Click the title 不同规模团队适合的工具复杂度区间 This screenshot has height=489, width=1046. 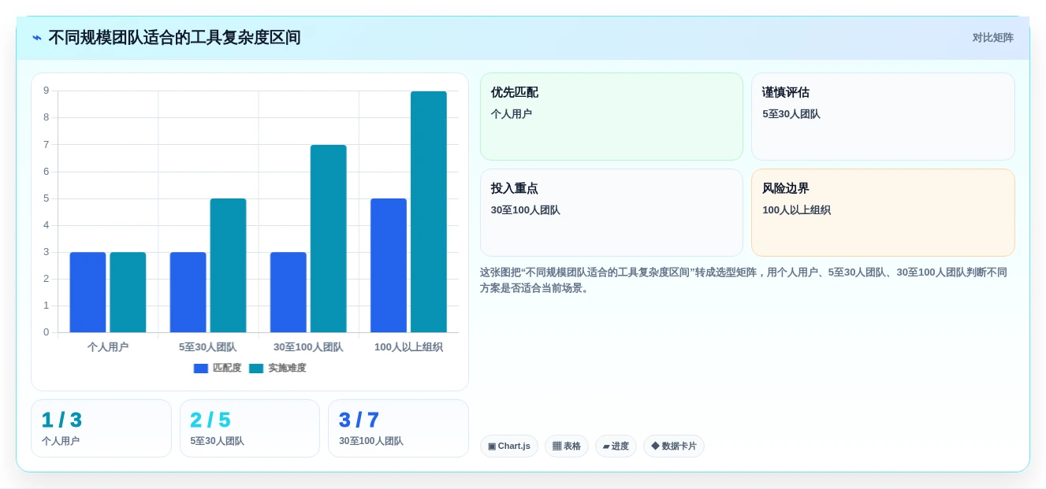(174, 38)
